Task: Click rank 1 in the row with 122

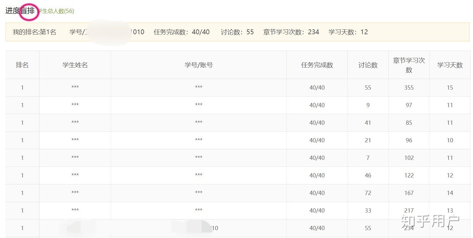Action: 22,175
